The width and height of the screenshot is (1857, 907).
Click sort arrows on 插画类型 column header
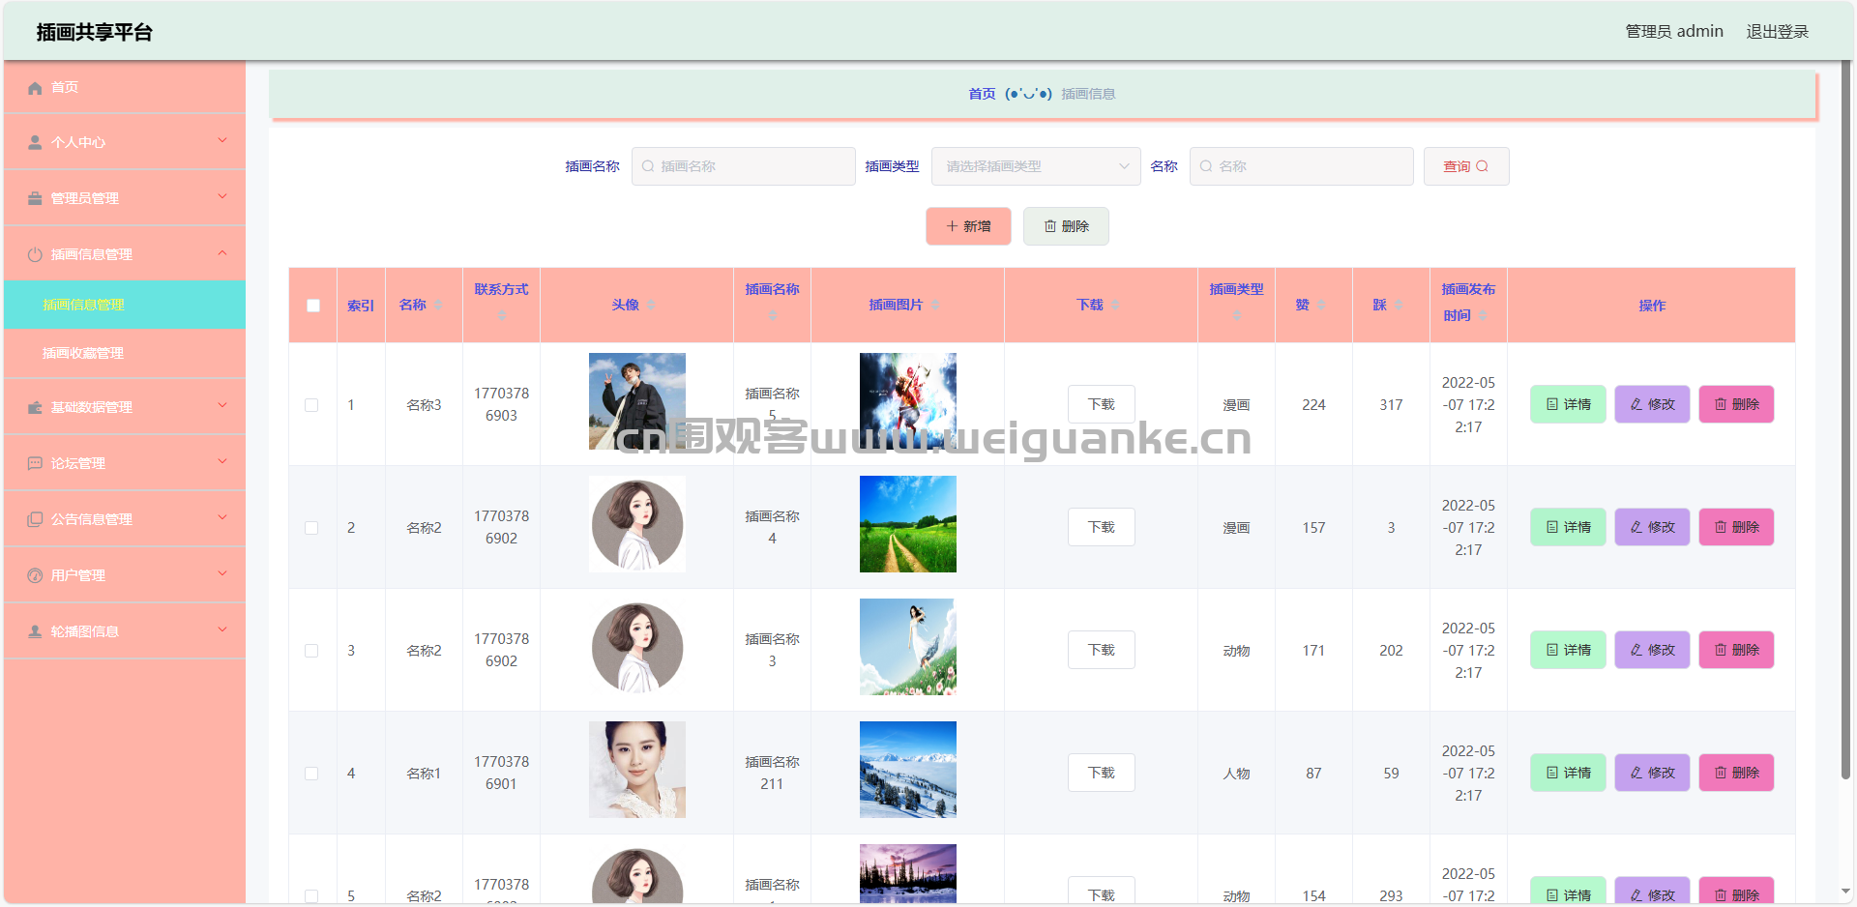tap(1236, 315)
